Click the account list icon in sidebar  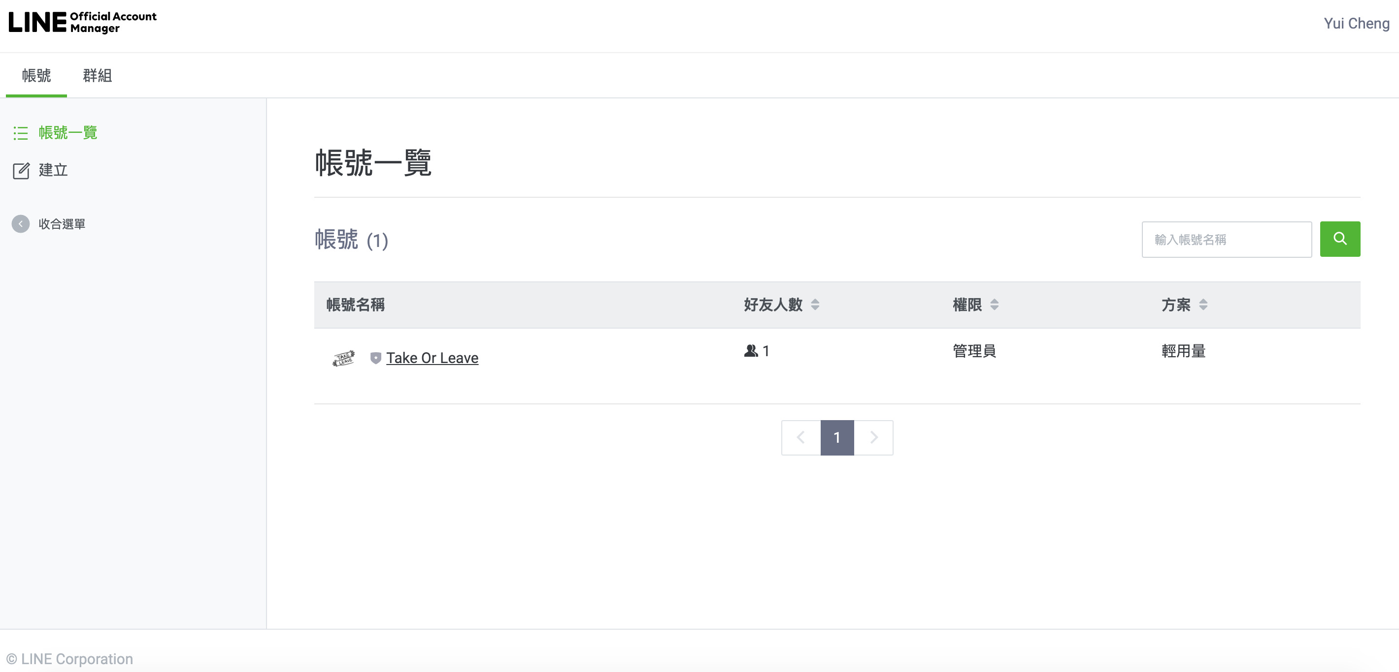pos(21,133)
